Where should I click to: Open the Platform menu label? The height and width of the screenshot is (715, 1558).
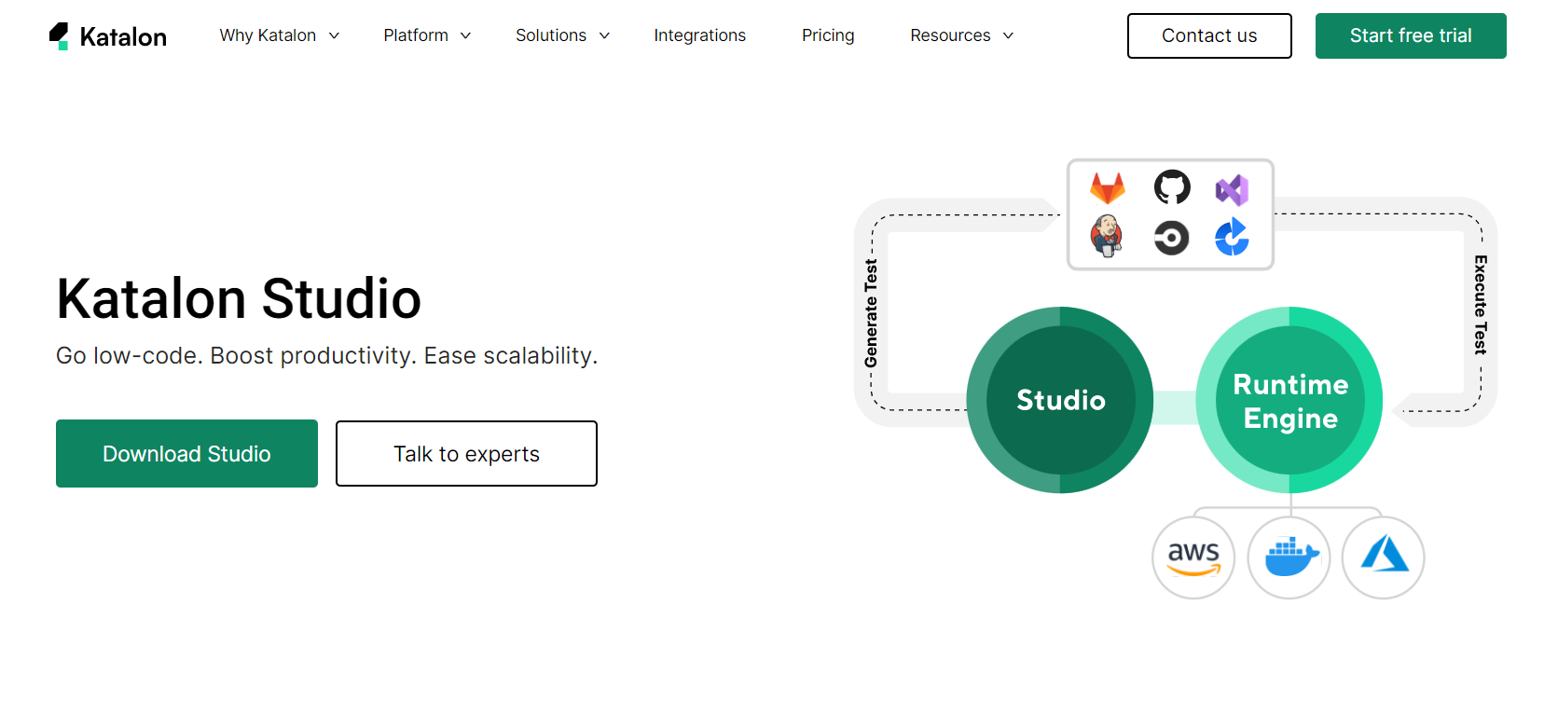tap(416, 35)
